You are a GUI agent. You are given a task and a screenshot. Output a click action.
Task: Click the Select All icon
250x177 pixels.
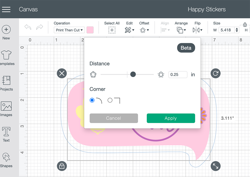click(112, 30)
